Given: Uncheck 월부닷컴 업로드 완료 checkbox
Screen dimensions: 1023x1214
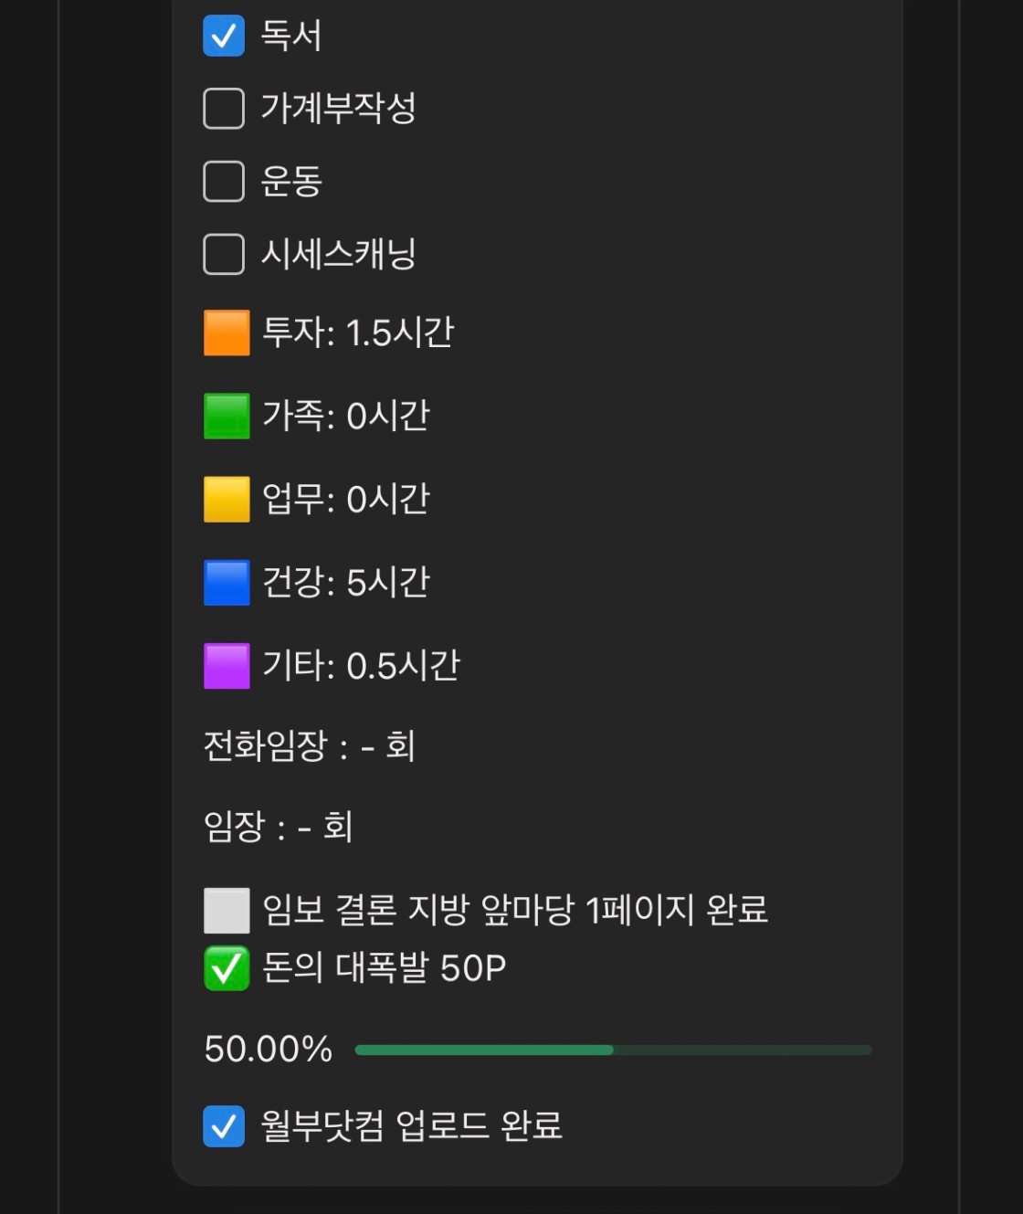Looking at the screenshot, I should [x=224, y=1125].
